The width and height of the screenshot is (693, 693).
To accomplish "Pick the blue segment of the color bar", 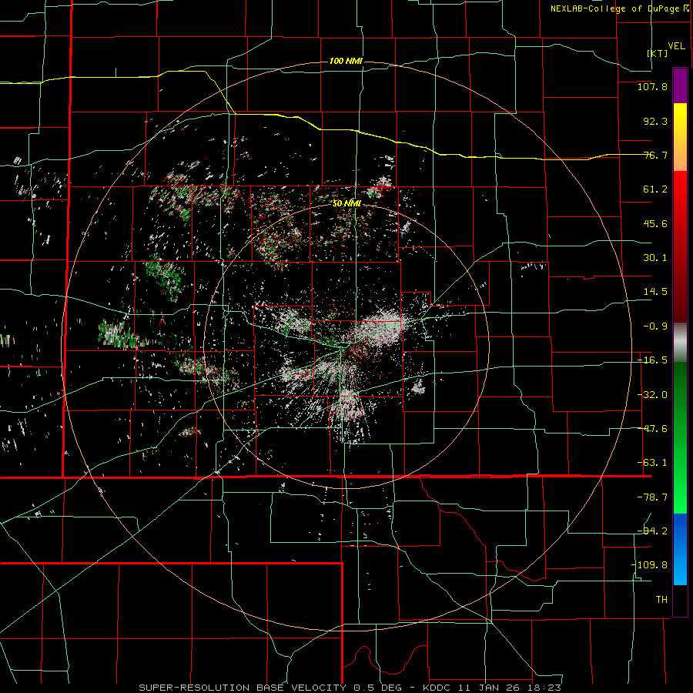I will tap(680, 549).
